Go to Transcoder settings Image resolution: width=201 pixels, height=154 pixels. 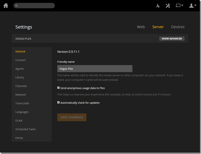[x=22, y=103]
